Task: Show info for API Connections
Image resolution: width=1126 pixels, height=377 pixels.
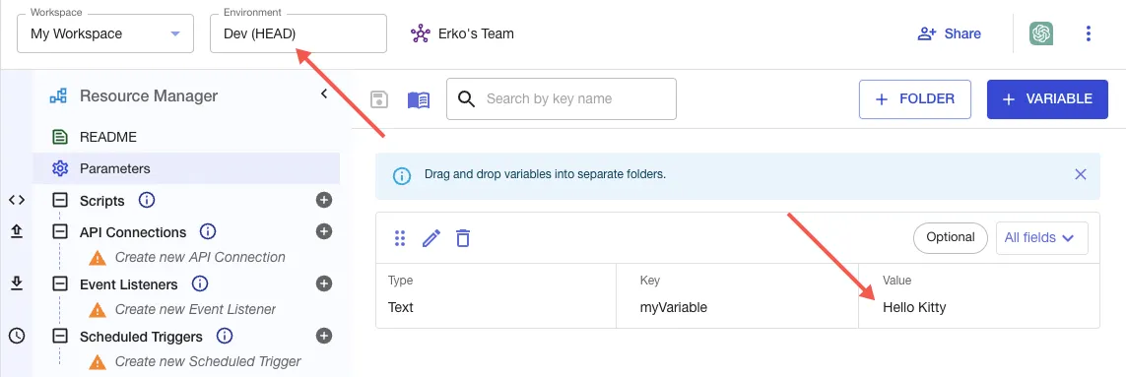Action: click(x=208, y=231)
